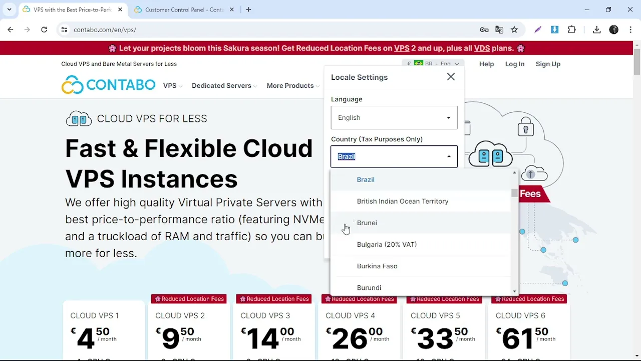Reload the Contabo page
This screenshot has width=641, height=361.
[x=44, y=30]
